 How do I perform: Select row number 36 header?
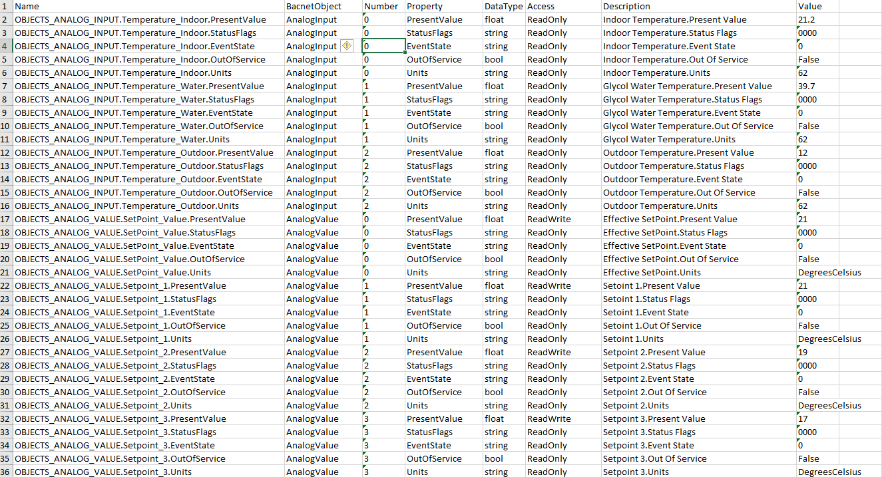[6, 472]
